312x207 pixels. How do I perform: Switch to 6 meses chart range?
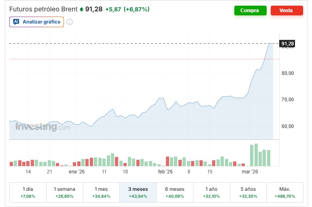tap(175, 192)
